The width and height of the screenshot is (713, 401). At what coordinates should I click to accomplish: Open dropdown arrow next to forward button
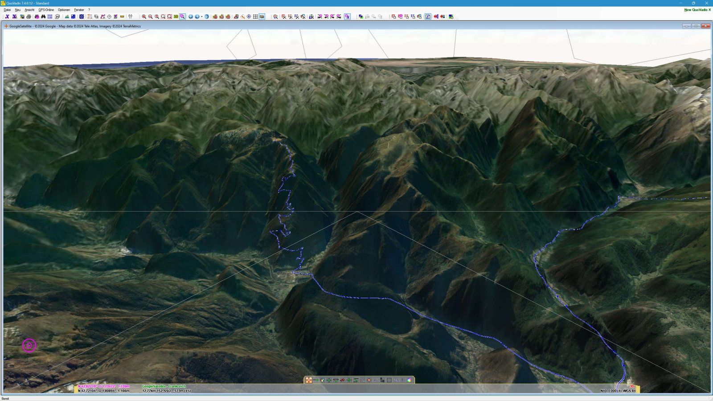(x=201, y=16)
